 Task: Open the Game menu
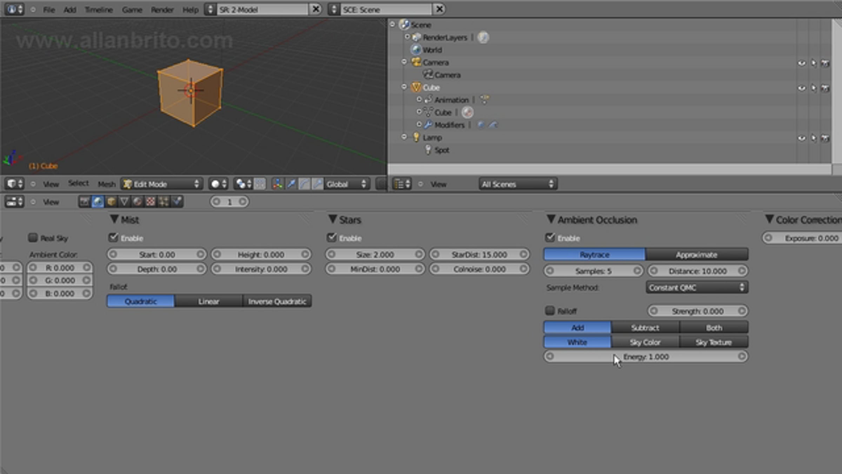tap(132, 9)
